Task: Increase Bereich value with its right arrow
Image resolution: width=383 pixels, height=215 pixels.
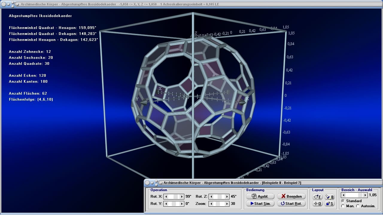Action: (x=365, y=195)
